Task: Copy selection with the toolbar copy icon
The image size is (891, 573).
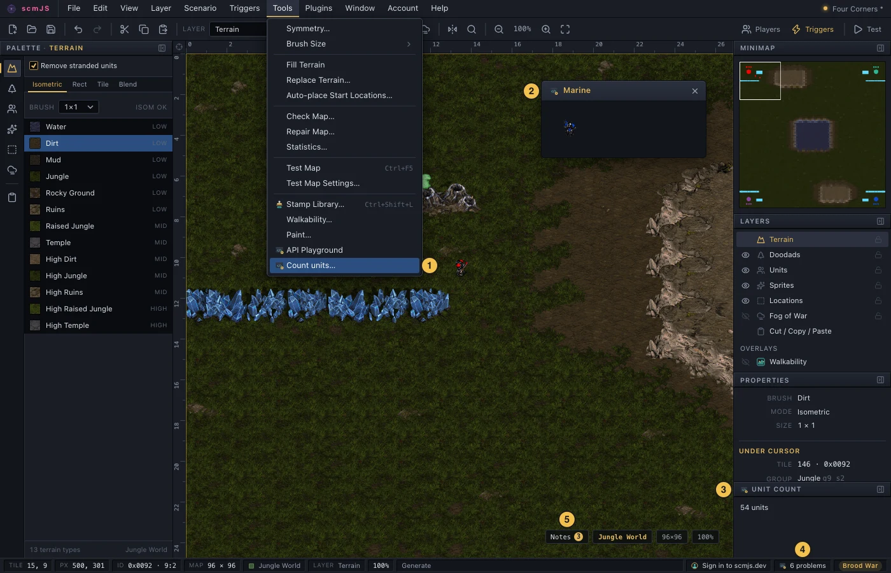Action: coord(144,29)
